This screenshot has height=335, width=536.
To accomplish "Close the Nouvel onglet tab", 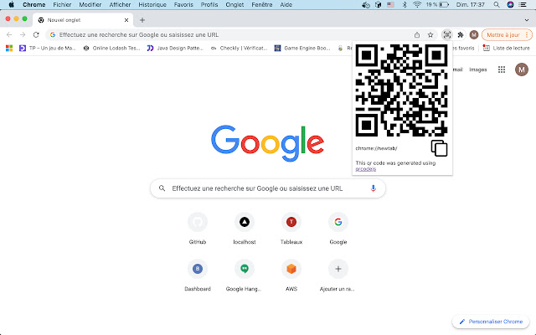I will 126,20.
